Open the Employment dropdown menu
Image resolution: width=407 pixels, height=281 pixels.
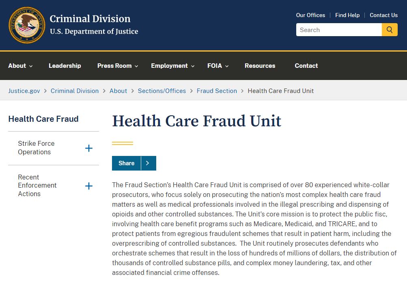click(172, 66)
